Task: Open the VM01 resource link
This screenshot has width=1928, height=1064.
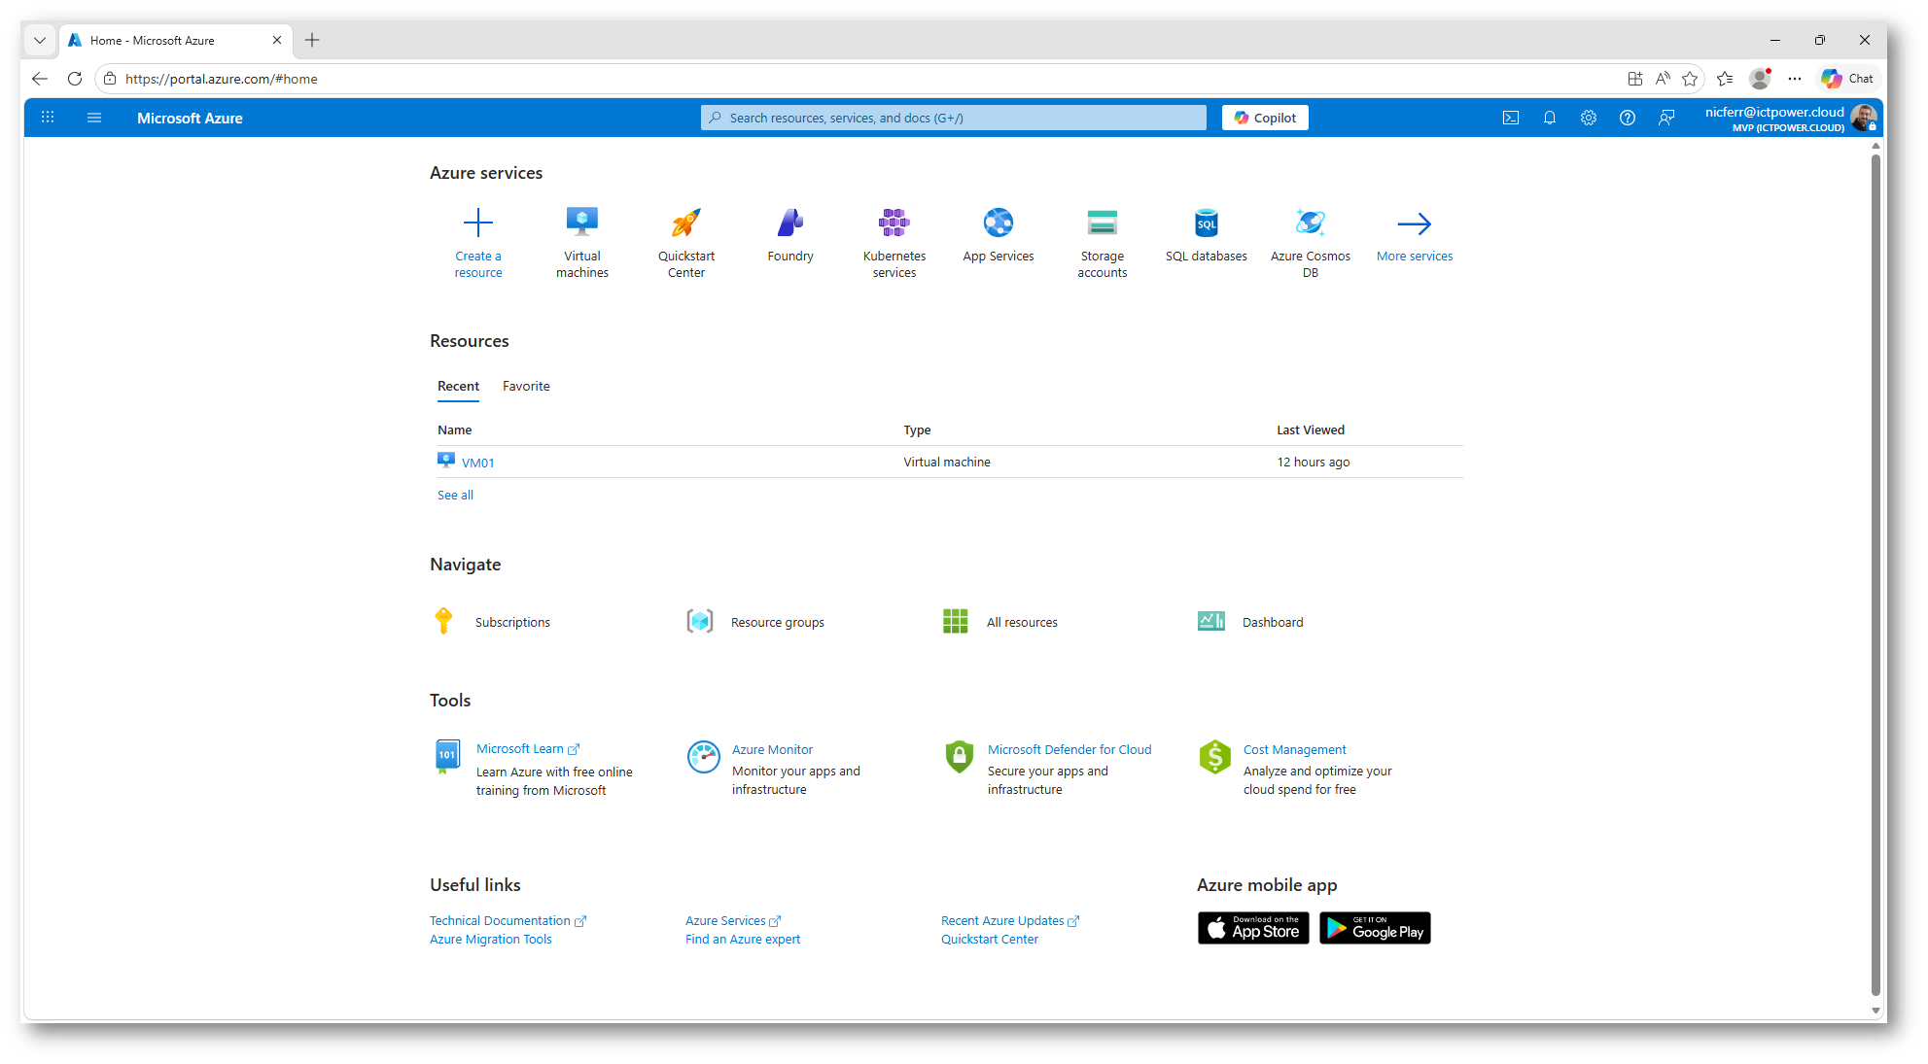Action: [477, 463]
